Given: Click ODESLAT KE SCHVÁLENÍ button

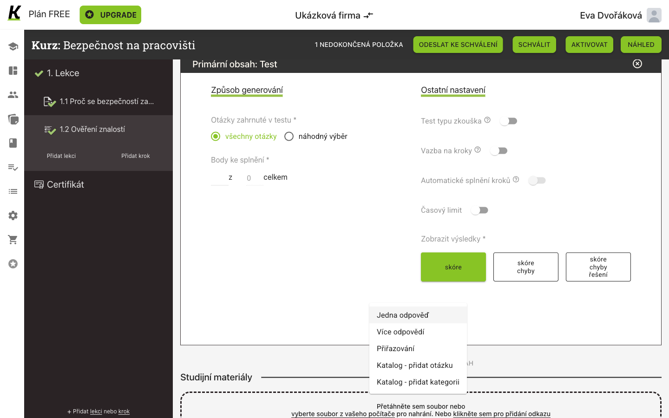Looking at the screenshot, I should [x=458, y=45].
